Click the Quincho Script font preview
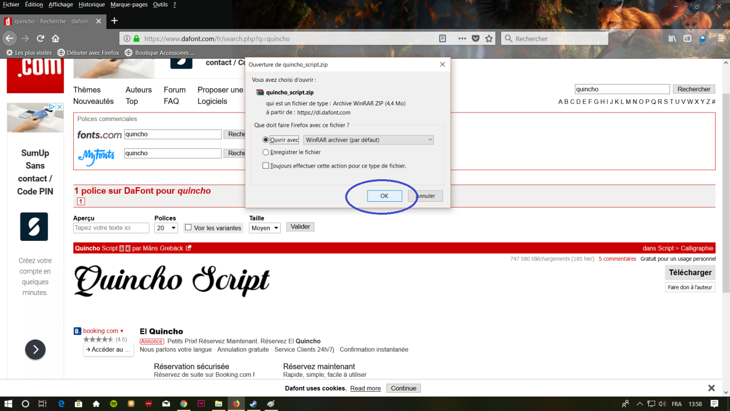The image size is (730, 411). (172, 281)
